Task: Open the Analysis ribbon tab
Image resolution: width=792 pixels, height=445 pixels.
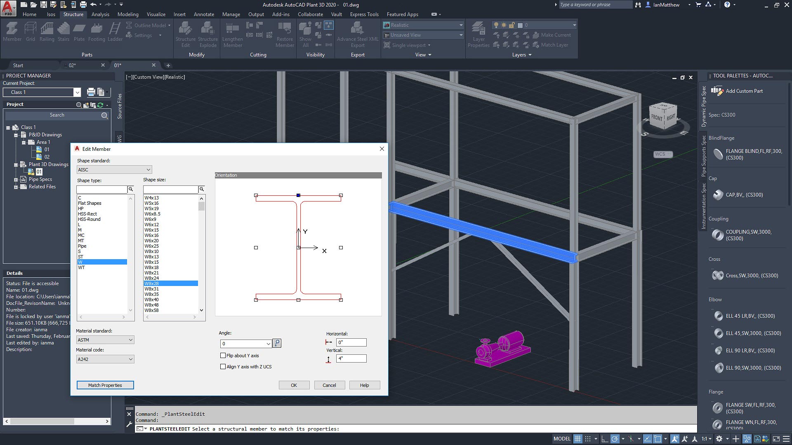Action: [100, 14]
